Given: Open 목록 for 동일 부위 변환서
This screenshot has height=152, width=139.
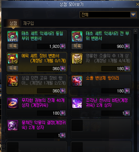Looking at the screenshot, I should [x=13, y=46].
